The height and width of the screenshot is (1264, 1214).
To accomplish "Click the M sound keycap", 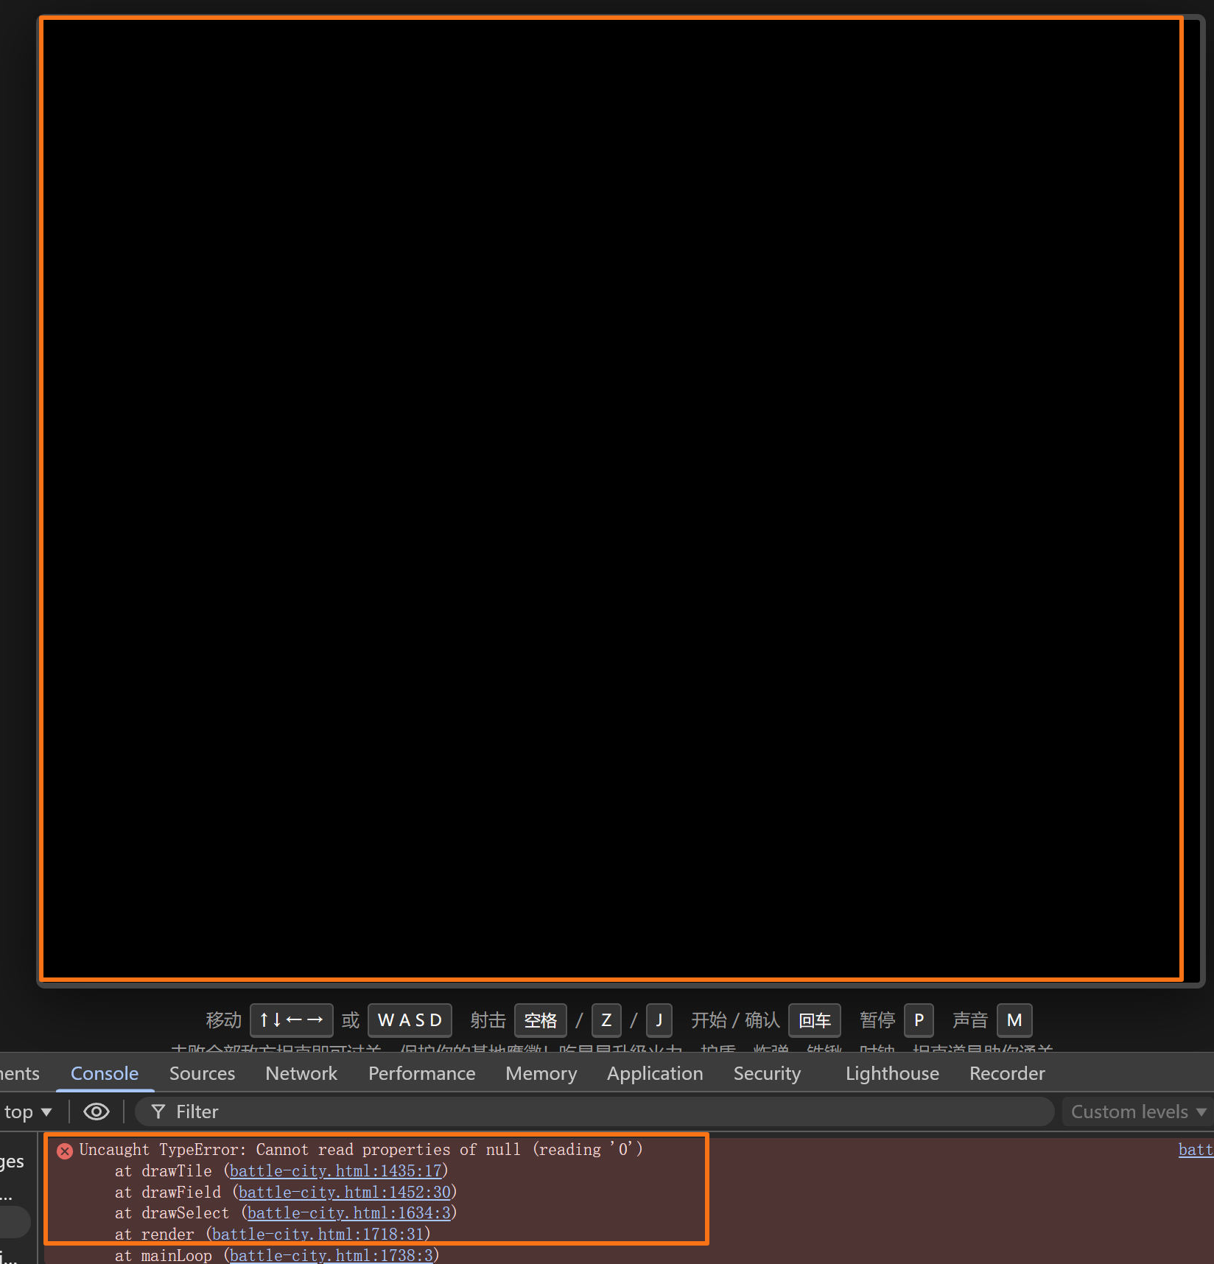I will (x=1014, y=1020).
